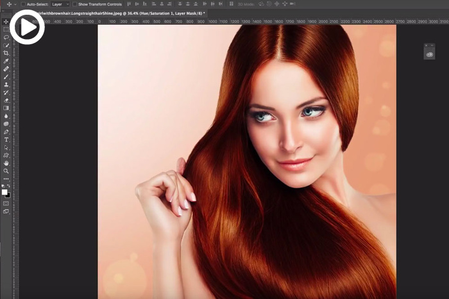Screen dimensions: 449x299
Task: Select the Path Selection tool
Action: pyautogui.click(x=6, y=147)
